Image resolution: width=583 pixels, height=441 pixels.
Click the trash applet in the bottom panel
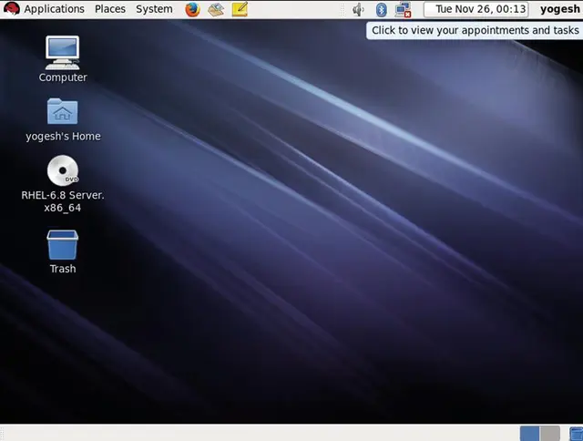(x=574, y=434)
